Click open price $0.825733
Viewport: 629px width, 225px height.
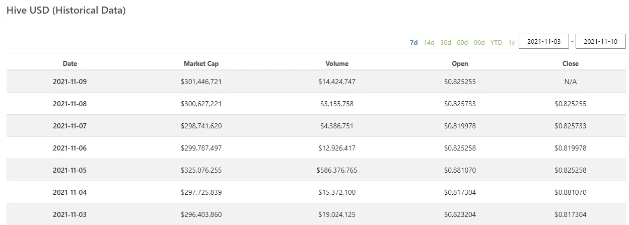point(460,104)
